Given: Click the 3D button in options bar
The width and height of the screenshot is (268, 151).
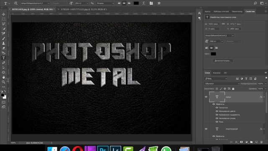Looking at the screenshot, I should (159, 3).
